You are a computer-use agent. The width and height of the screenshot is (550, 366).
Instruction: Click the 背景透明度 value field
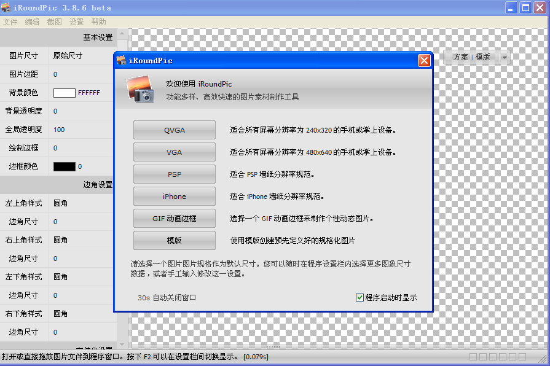[x=81, y=111]
